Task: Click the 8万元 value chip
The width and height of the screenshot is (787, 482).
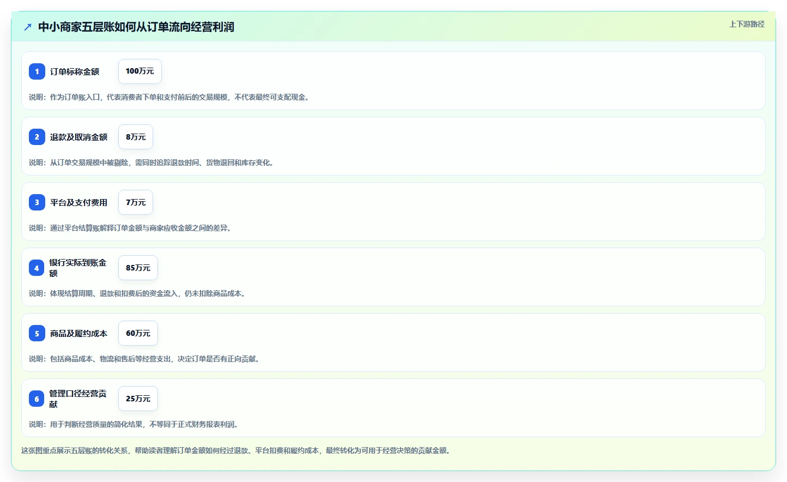Action: click(x=136, y=137)
